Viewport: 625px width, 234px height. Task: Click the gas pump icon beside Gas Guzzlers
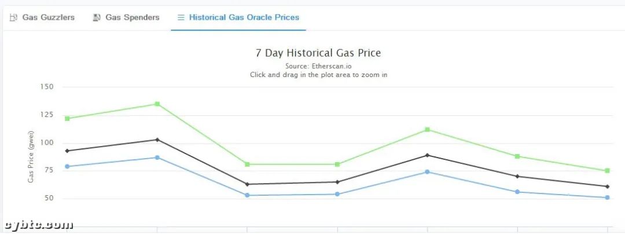pos(13,17)
